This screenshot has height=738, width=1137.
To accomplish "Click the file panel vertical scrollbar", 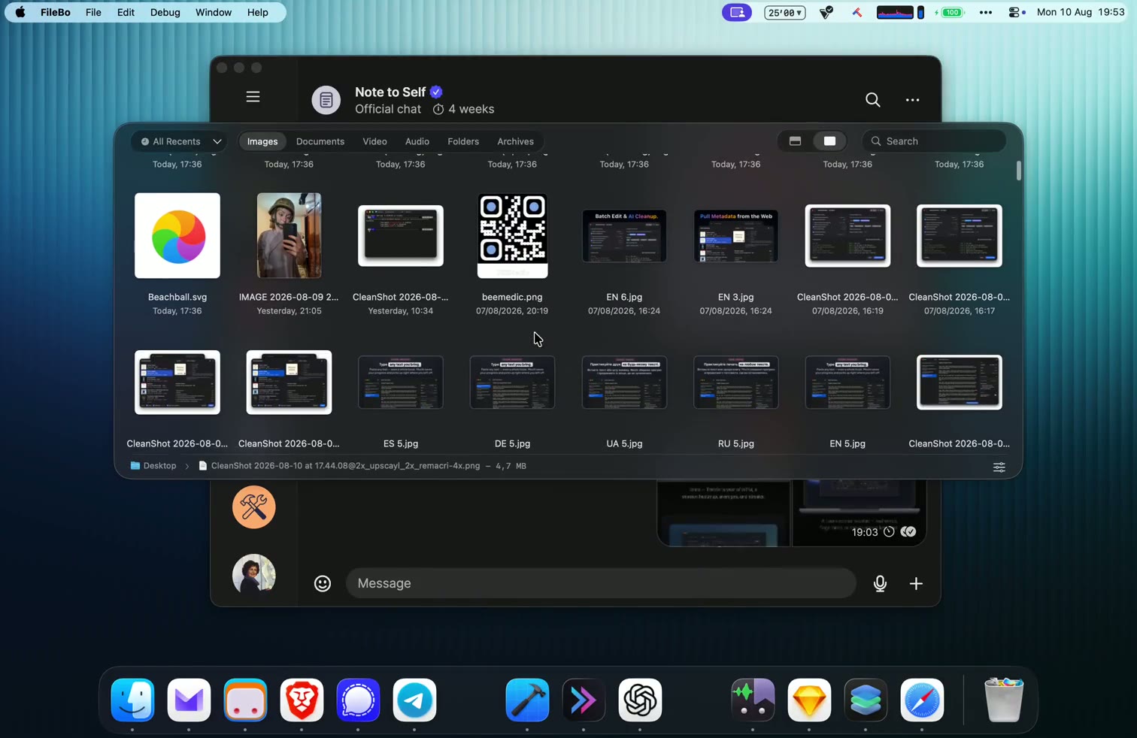I will [1018, 171].
